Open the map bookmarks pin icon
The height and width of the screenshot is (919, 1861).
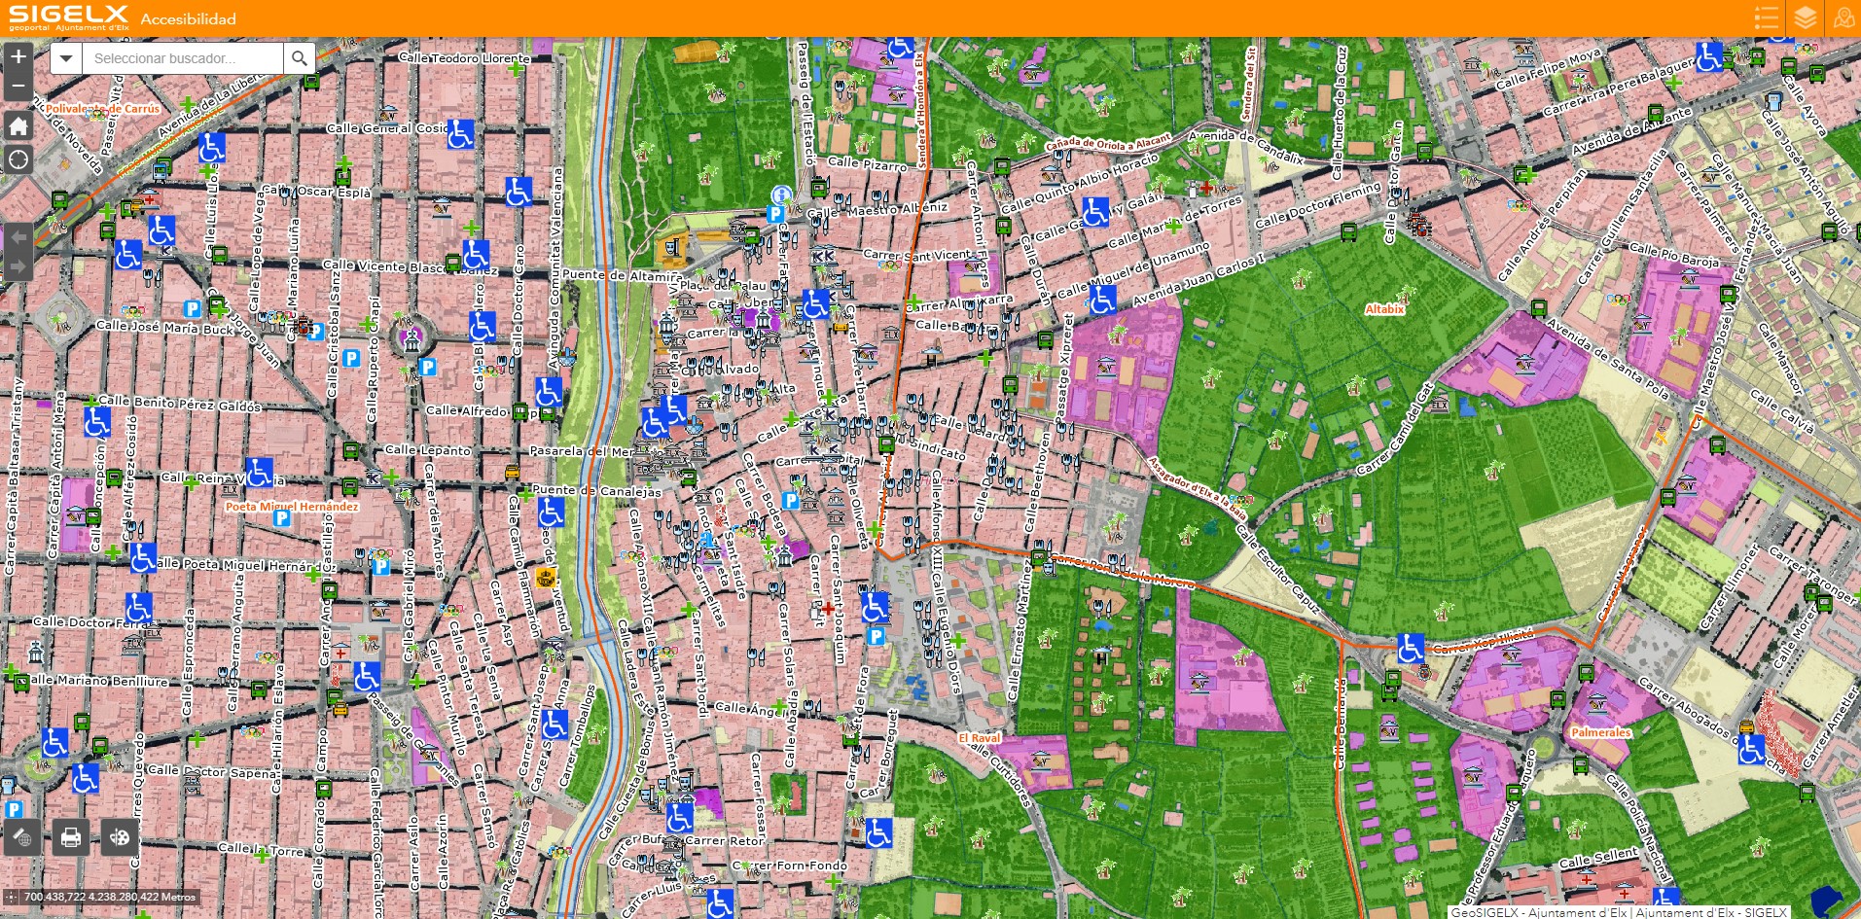(1843, 18)
